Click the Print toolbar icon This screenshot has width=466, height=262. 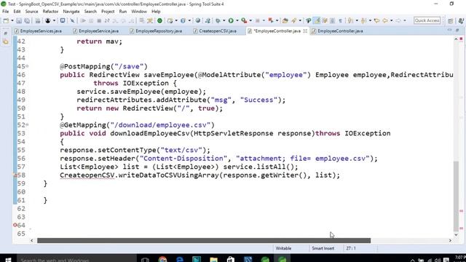coord(38,20)
